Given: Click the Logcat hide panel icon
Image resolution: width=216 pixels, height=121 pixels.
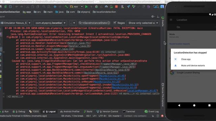Looking at the screenshot, I should pyautogui.click(x=158, y=16).
